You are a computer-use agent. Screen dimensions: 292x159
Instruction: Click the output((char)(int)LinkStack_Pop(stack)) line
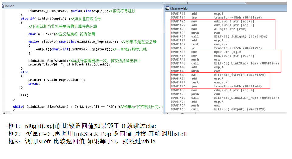91,49
